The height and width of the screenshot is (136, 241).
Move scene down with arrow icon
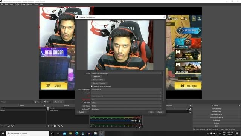(12, 126)
